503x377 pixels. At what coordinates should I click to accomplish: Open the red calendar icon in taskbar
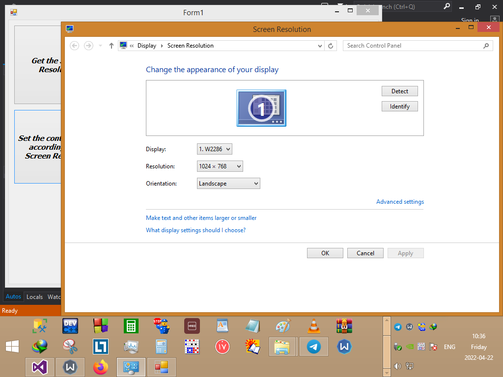point(223,347)
